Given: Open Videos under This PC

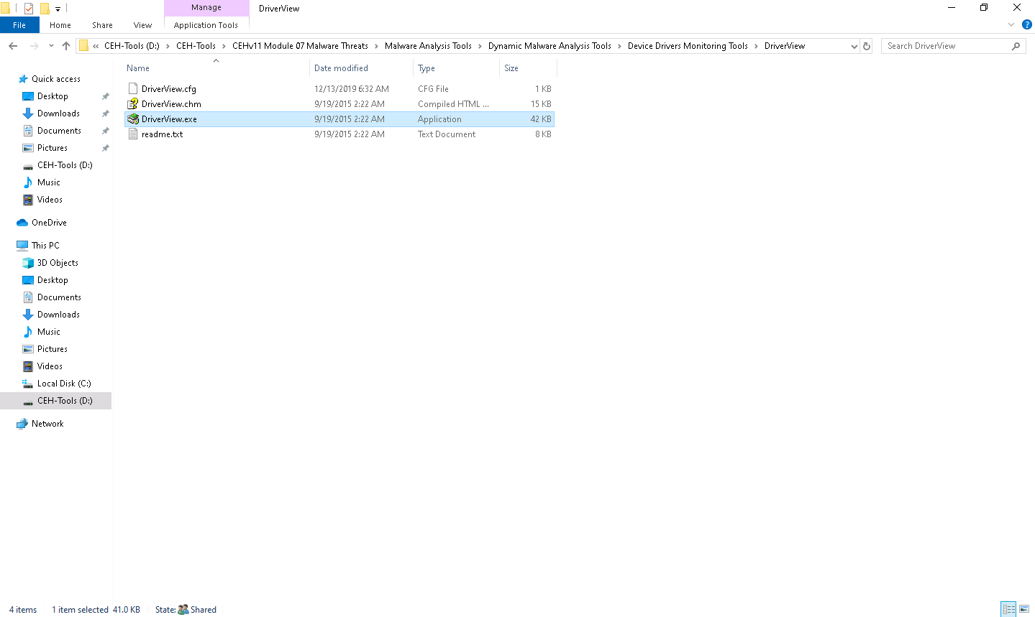Looking at the screenshot, I should [50, 366].
